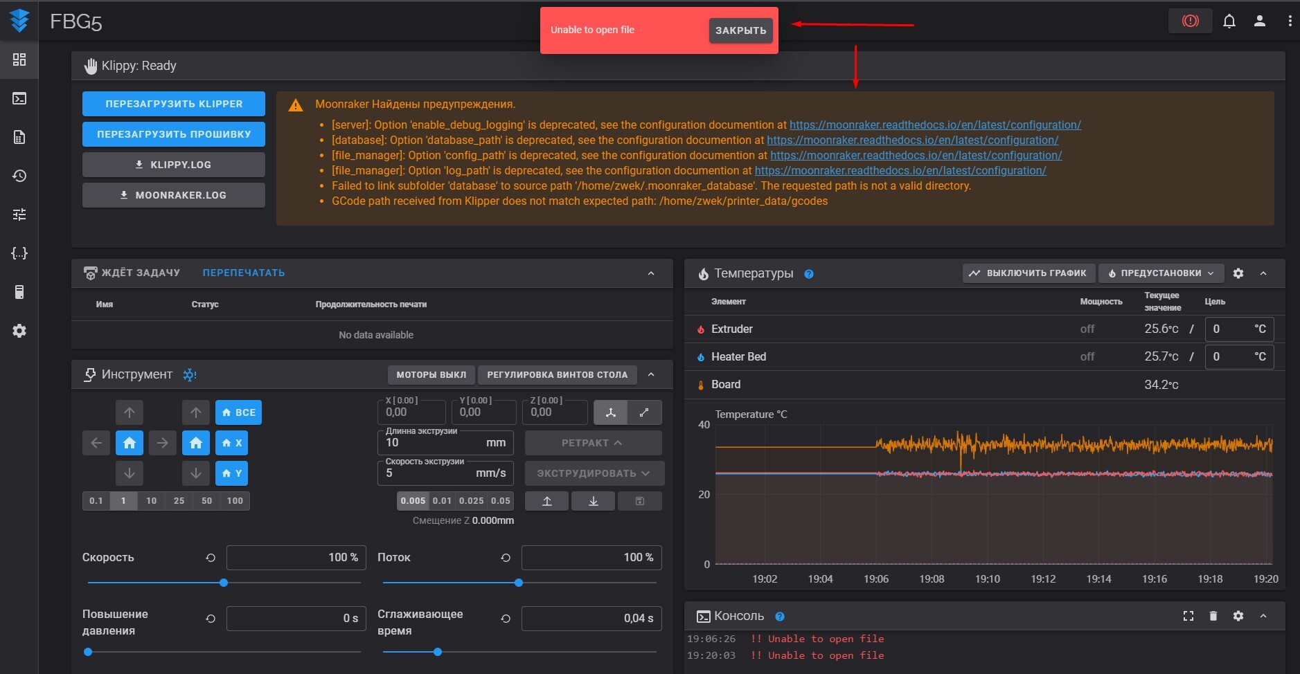Viewport: 1300px width, 674px height.
Task: Click the flow rate slider handle
Action: [519, 583]
